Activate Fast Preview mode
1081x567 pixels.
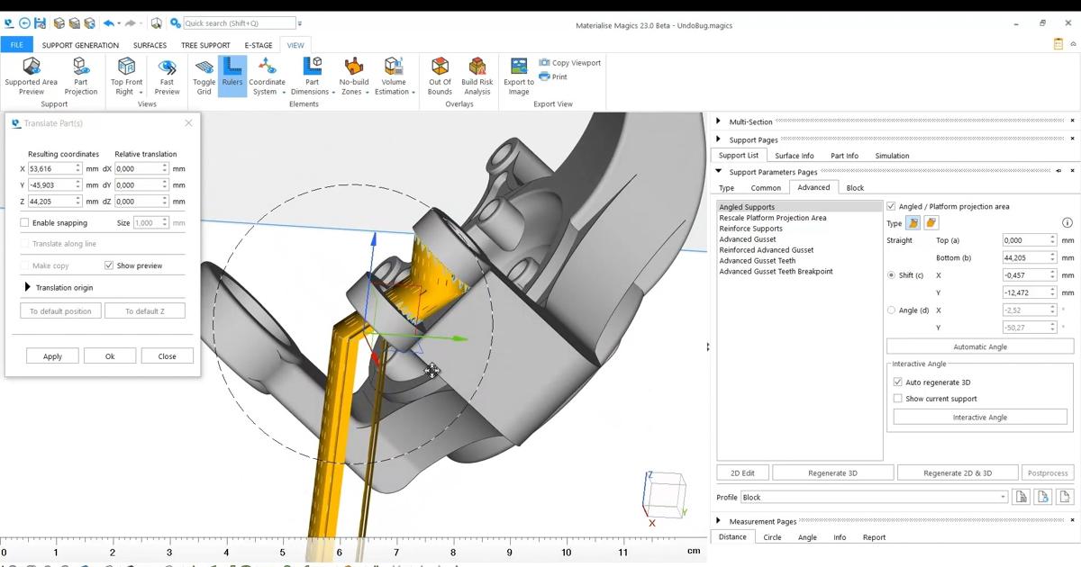[167, 76]
